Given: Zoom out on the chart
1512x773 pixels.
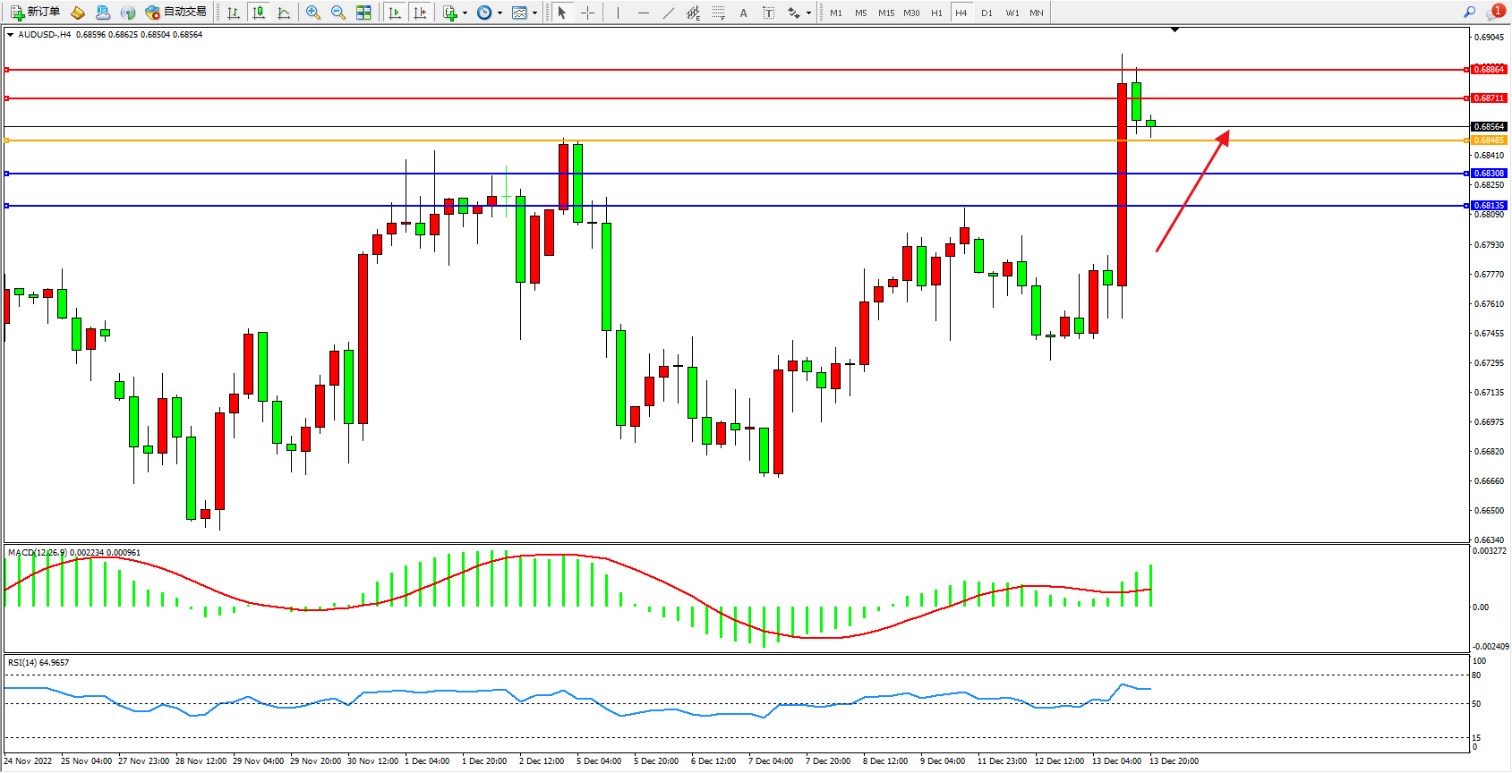Looking at the screenshot, I should click(x=338, y=13).
